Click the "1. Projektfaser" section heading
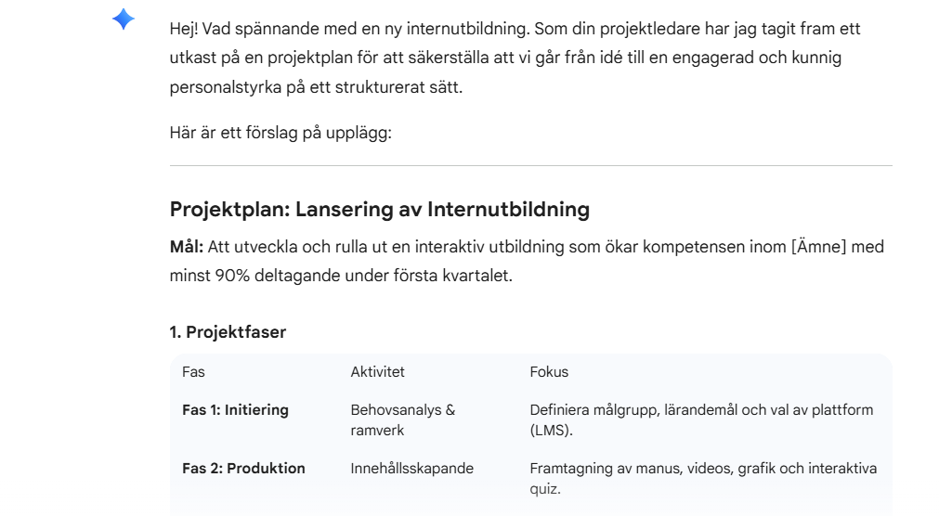Viewport: 939px width, 516px height. [x=228, y=332]
